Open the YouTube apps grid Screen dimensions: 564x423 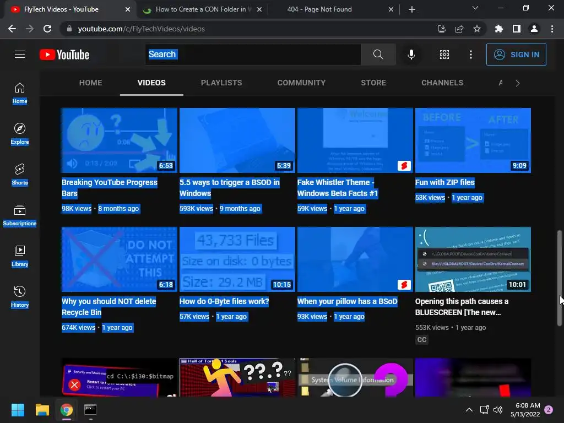pos(444,55)
